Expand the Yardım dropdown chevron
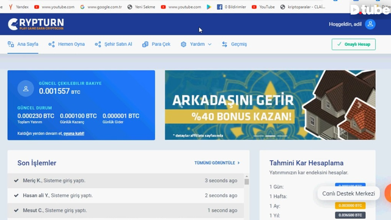 210,45
